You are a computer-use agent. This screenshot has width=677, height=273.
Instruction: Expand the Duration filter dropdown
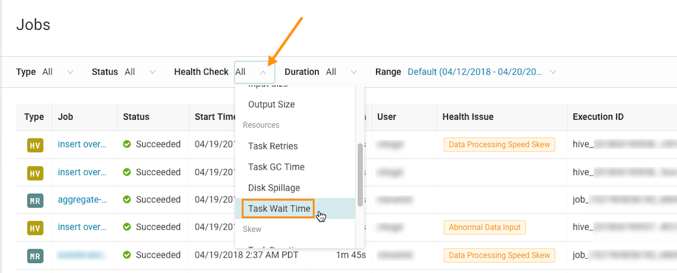click(340, 72)
